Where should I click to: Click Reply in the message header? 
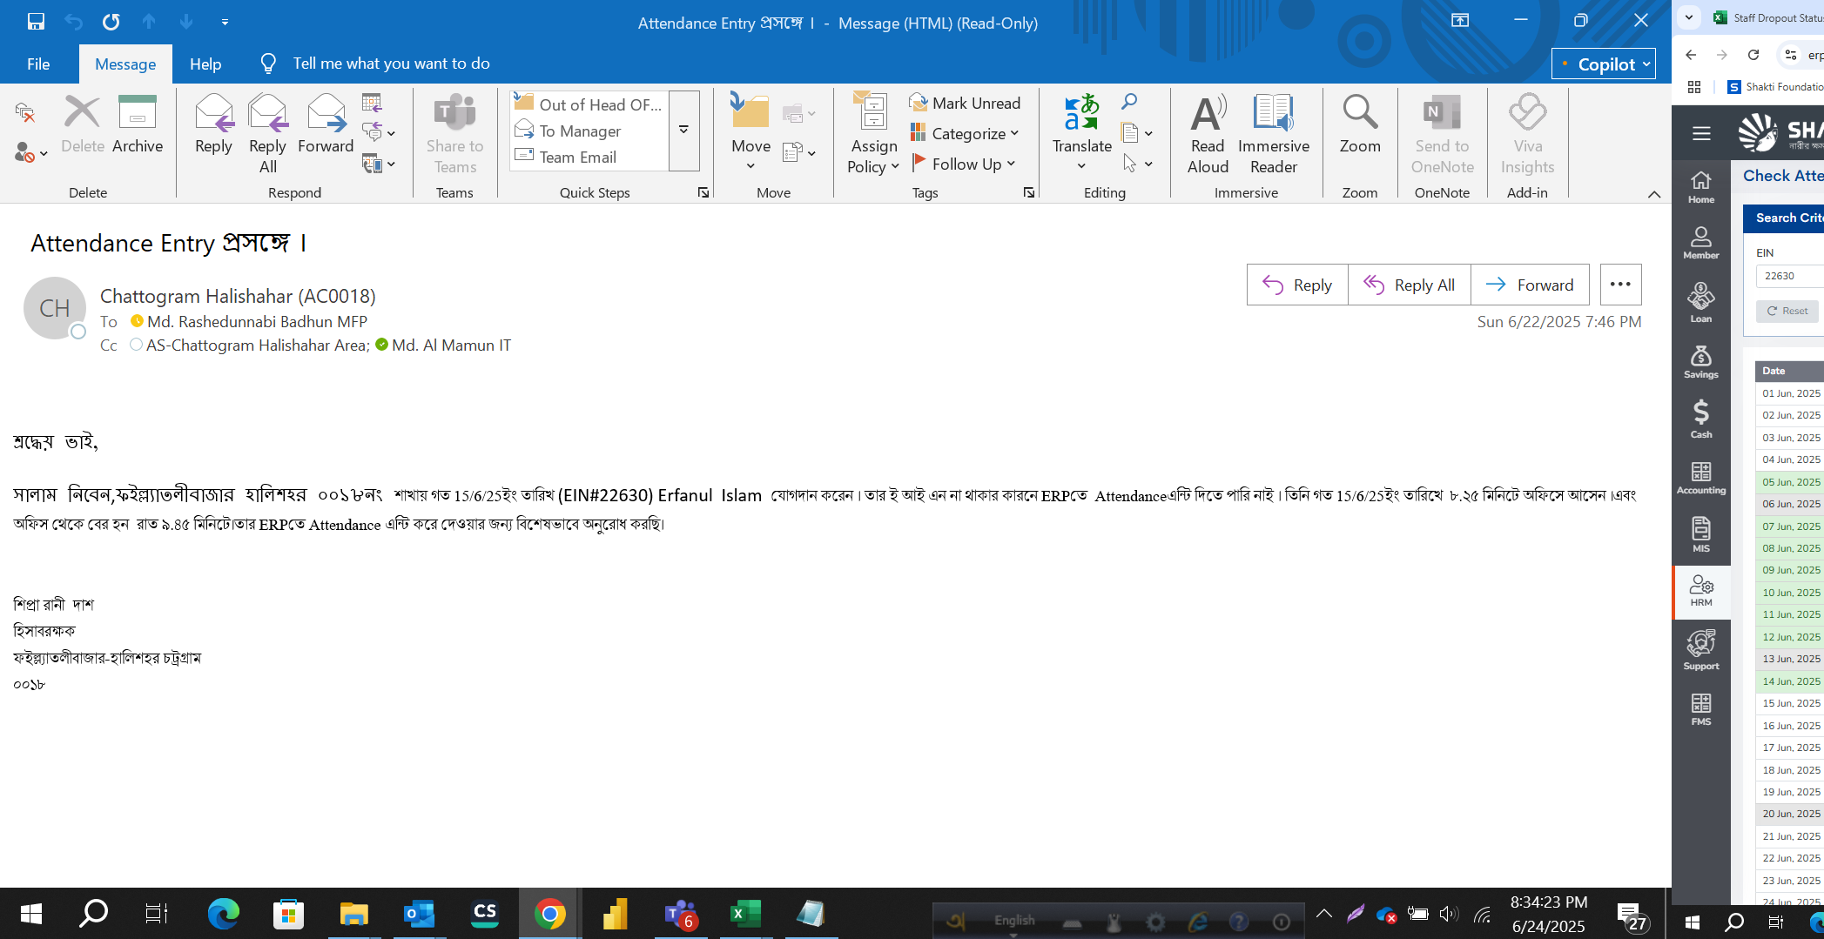coord(1297,285)
